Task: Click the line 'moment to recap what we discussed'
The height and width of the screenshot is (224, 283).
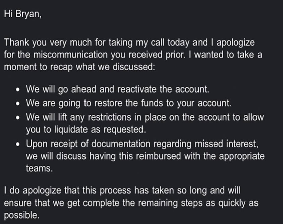Action: click(x=79, y=67)
